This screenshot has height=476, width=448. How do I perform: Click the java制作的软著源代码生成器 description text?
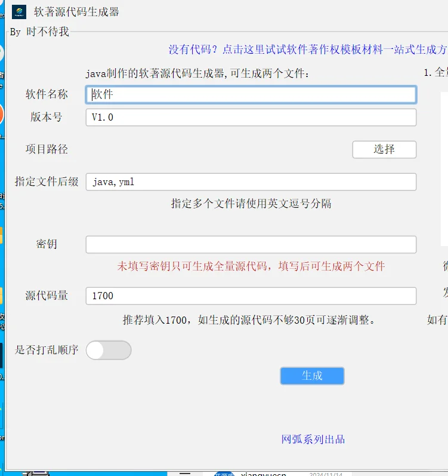tap(197, 73)
